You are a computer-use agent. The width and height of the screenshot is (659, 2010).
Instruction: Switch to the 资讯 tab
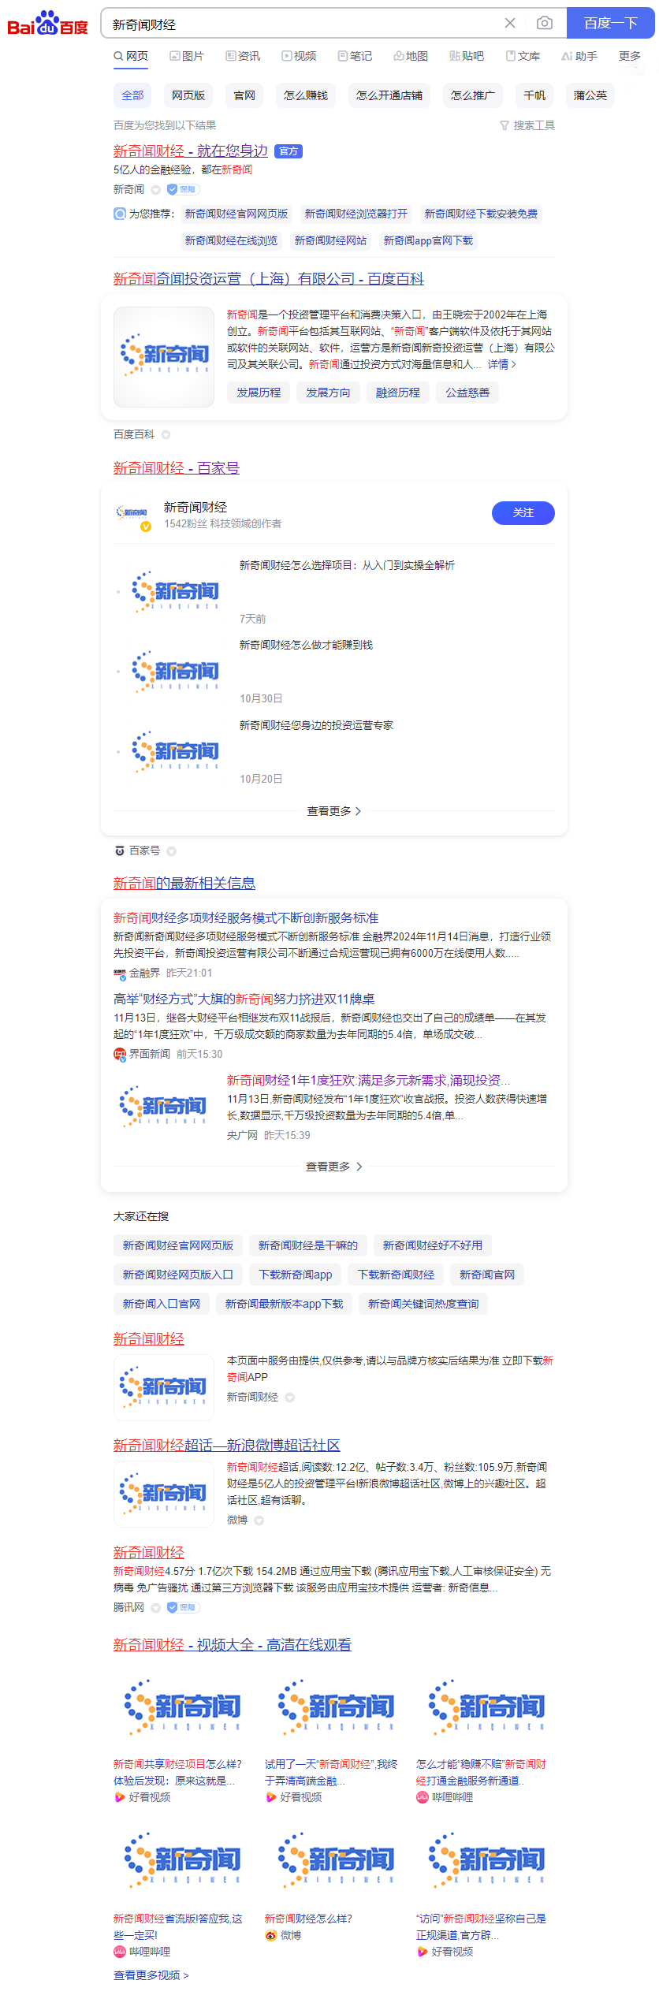243,56
